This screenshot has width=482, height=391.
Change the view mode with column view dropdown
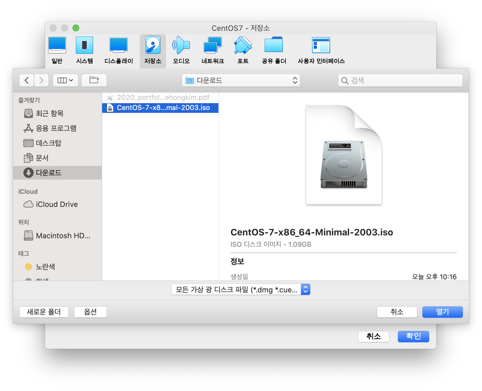pos(65,80)
